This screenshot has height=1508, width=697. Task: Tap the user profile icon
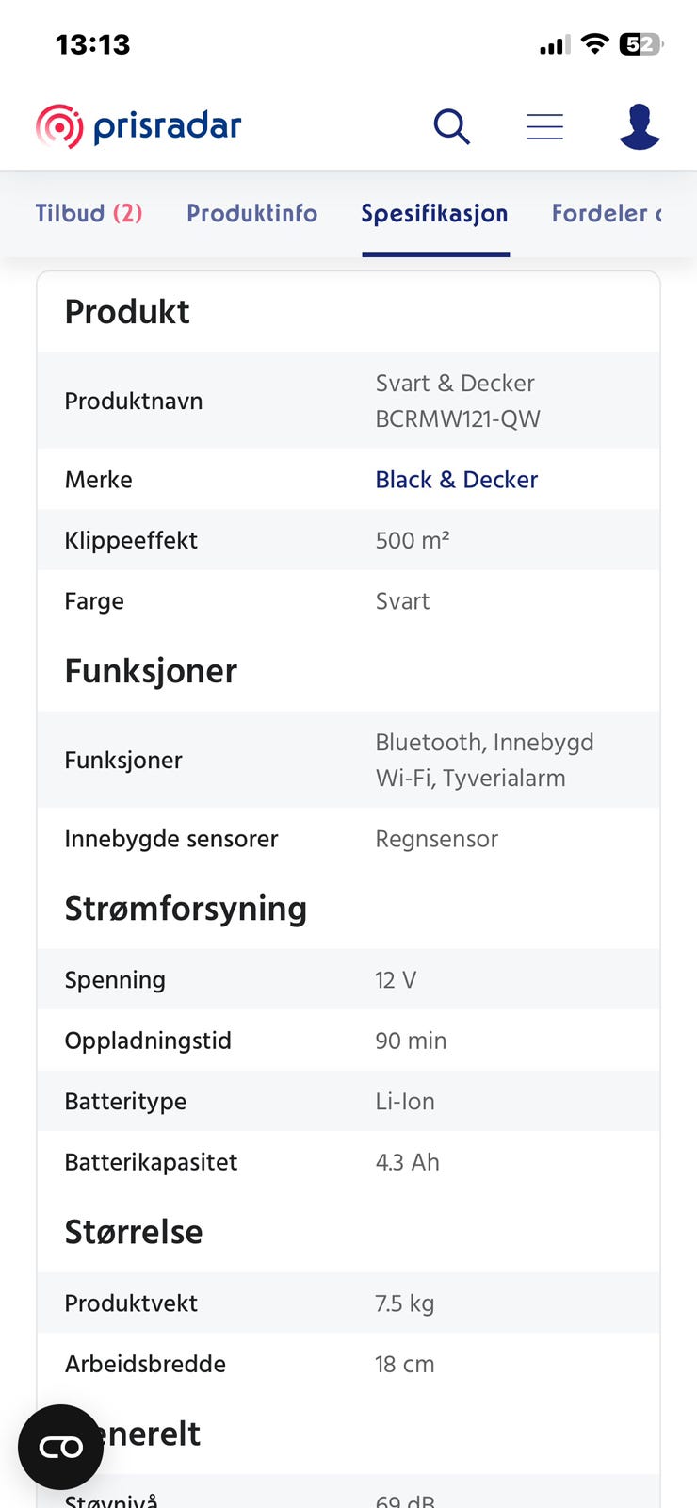click(640, 126)
